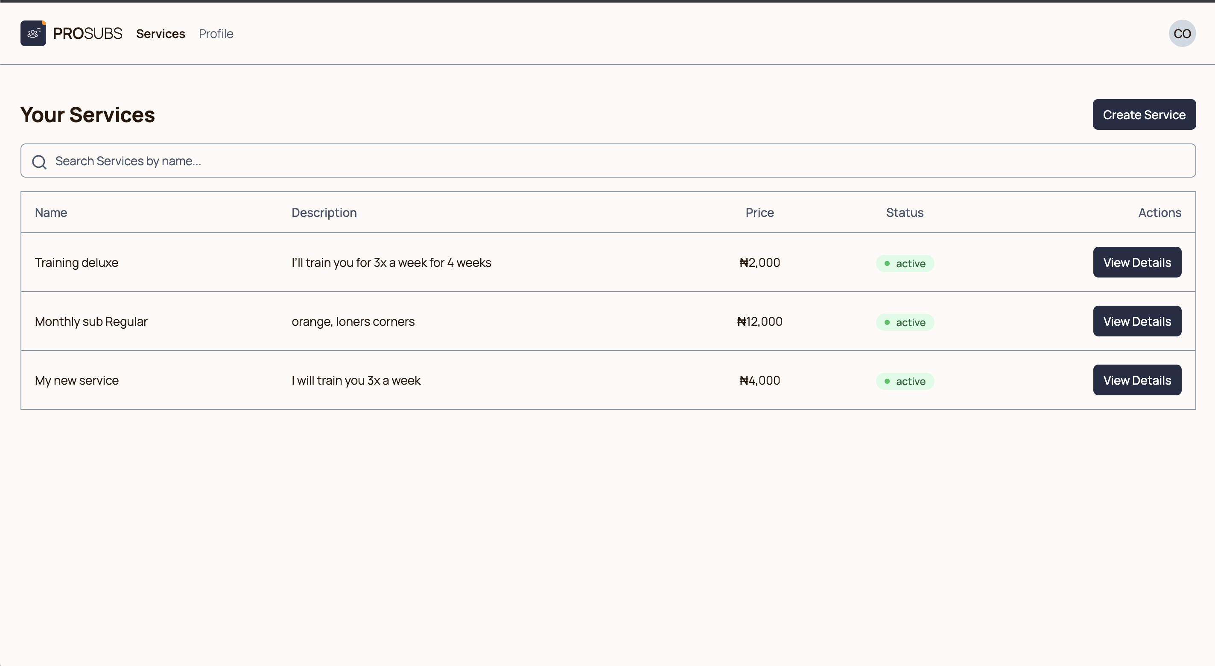This screenshot has height=666, width=1215.
Task: Select the Training deluxe name cell
Action: (x=76, y=262)
